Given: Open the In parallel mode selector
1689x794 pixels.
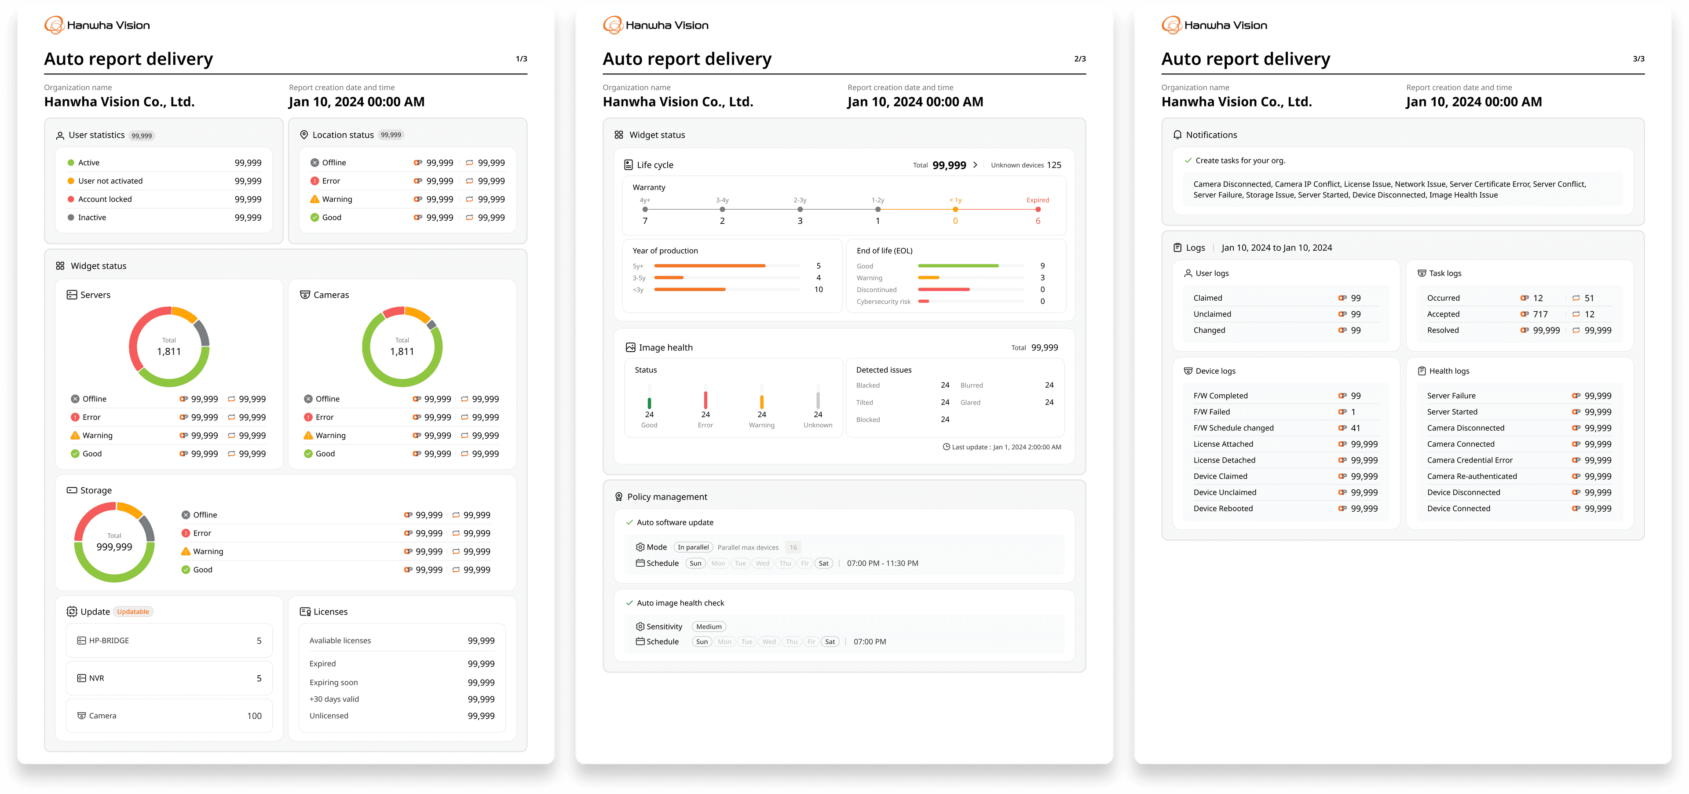Looking at the screenshot, I should [693, 548].
